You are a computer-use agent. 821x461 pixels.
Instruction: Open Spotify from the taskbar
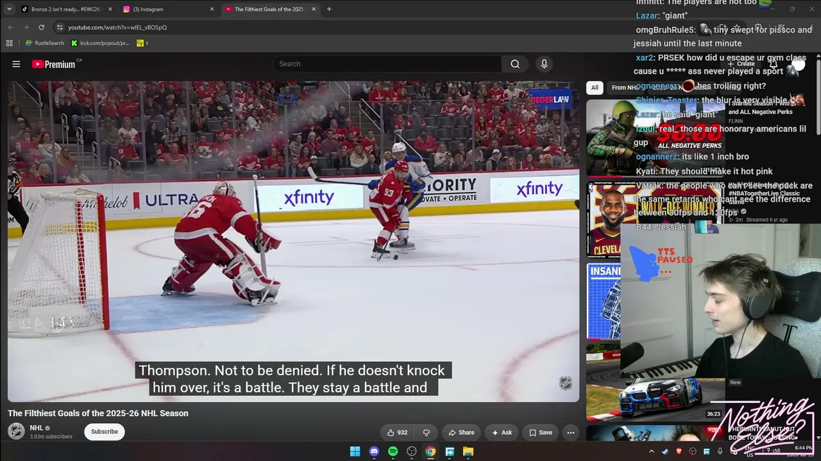[393, 451]
